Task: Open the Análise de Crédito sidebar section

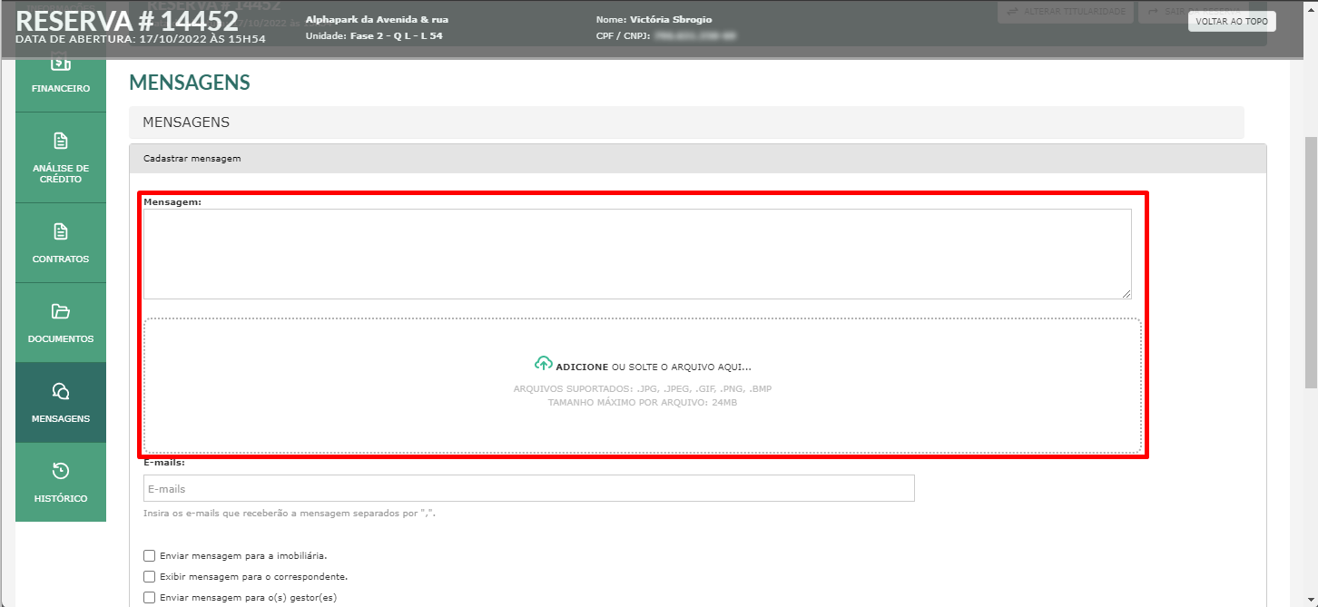Action: point(61,158)
